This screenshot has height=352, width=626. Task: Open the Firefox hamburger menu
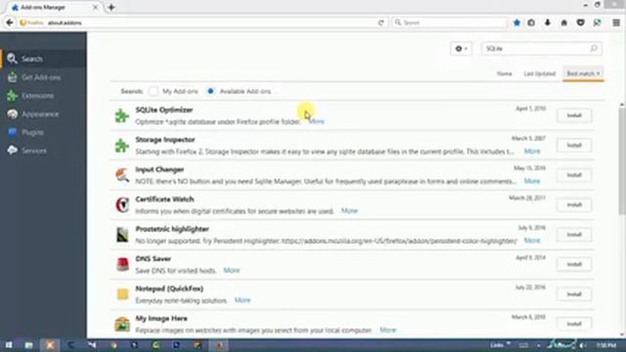click(616, 22)
